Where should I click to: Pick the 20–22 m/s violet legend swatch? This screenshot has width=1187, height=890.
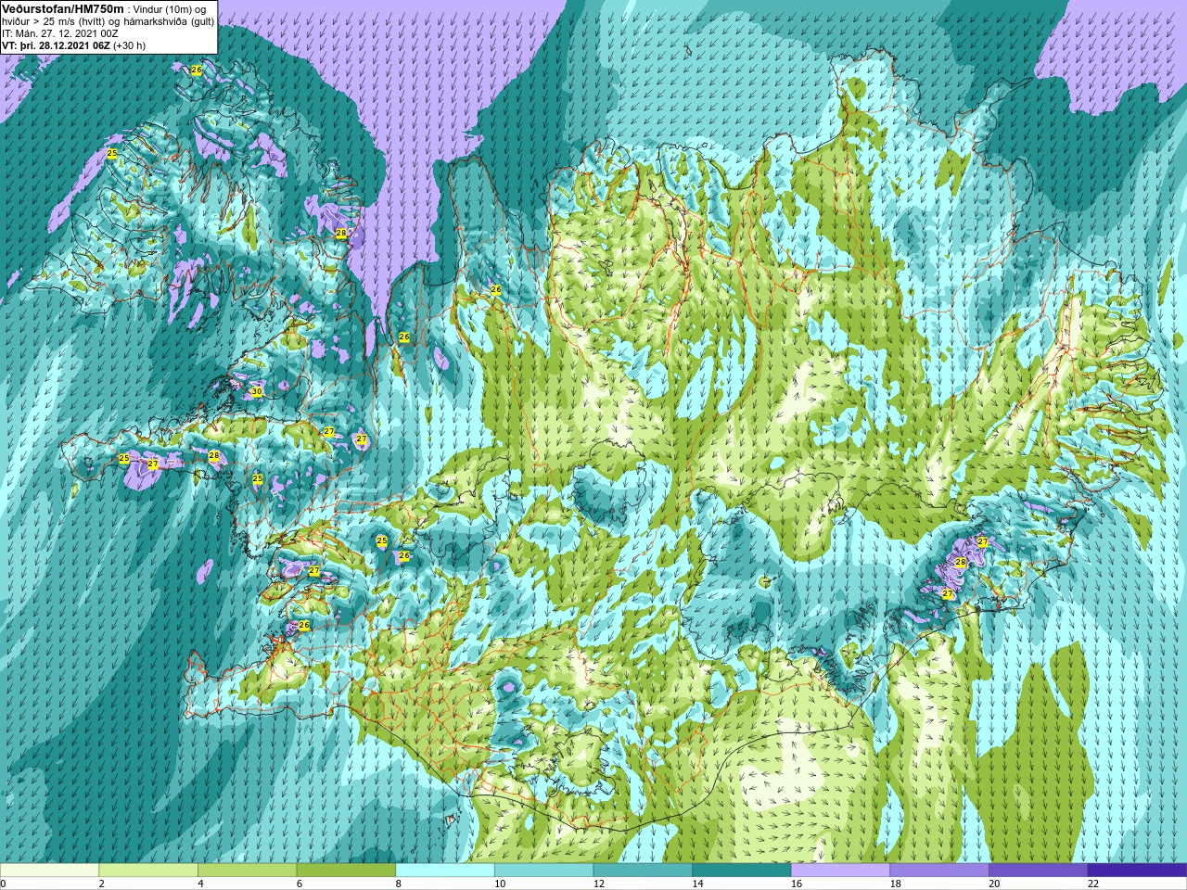[x=1038, y=871]
